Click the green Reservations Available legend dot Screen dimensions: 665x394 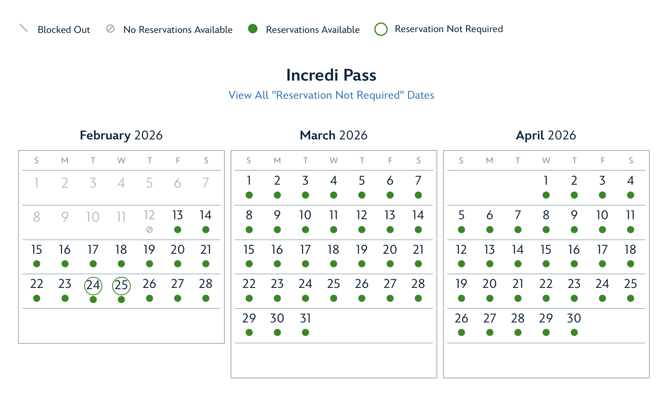click(253, 29)
